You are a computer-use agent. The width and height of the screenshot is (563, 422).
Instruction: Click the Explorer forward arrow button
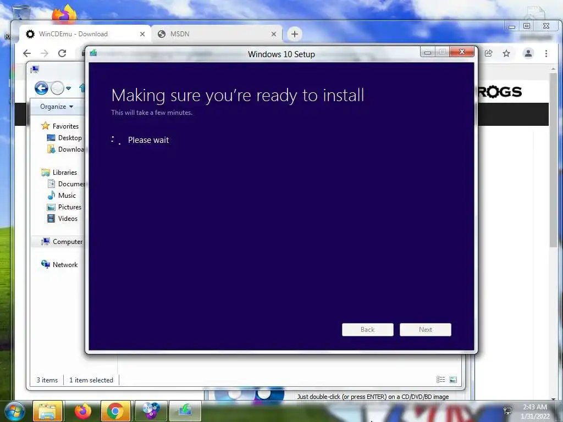pyautogui.click(x=57, y=88)
